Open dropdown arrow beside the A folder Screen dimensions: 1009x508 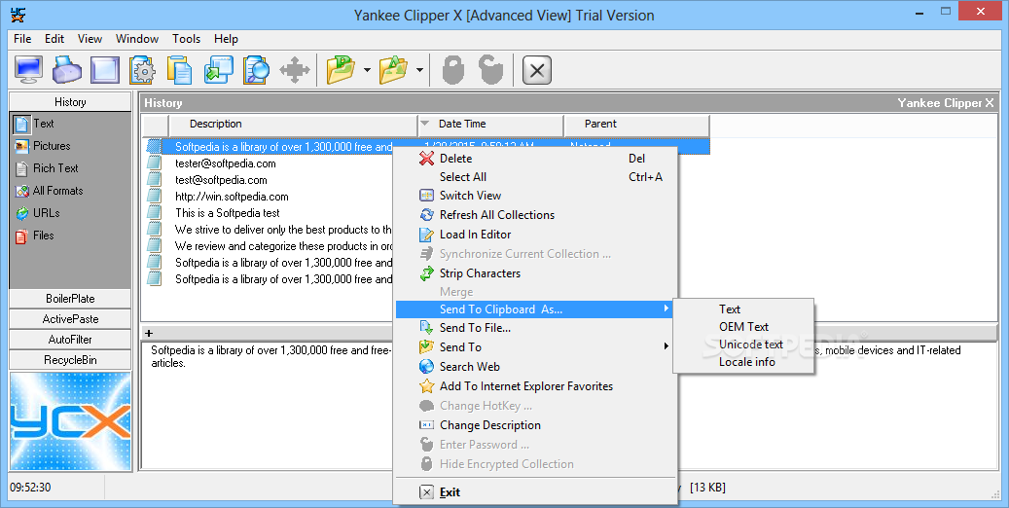(x=419, y=70)
